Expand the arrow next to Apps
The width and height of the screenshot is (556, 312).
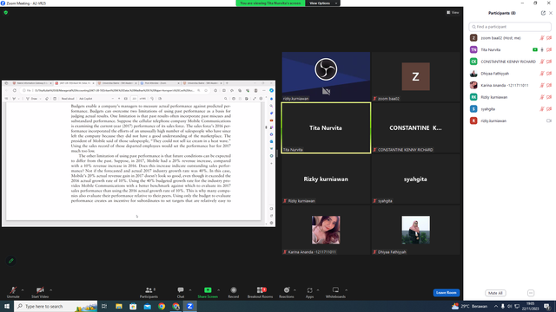tap(318, 290)
